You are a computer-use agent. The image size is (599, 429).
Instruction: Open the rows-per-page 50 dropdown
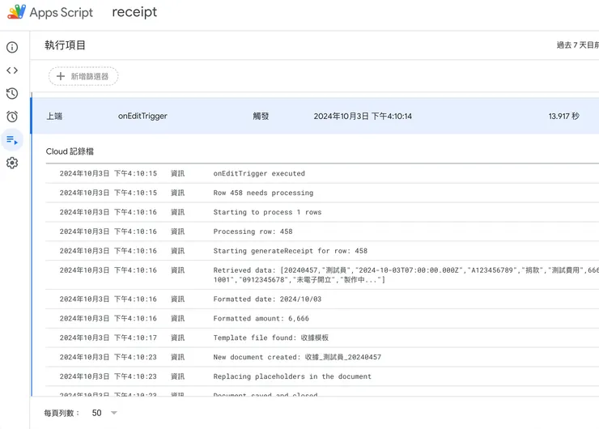(x=104, y=413)
